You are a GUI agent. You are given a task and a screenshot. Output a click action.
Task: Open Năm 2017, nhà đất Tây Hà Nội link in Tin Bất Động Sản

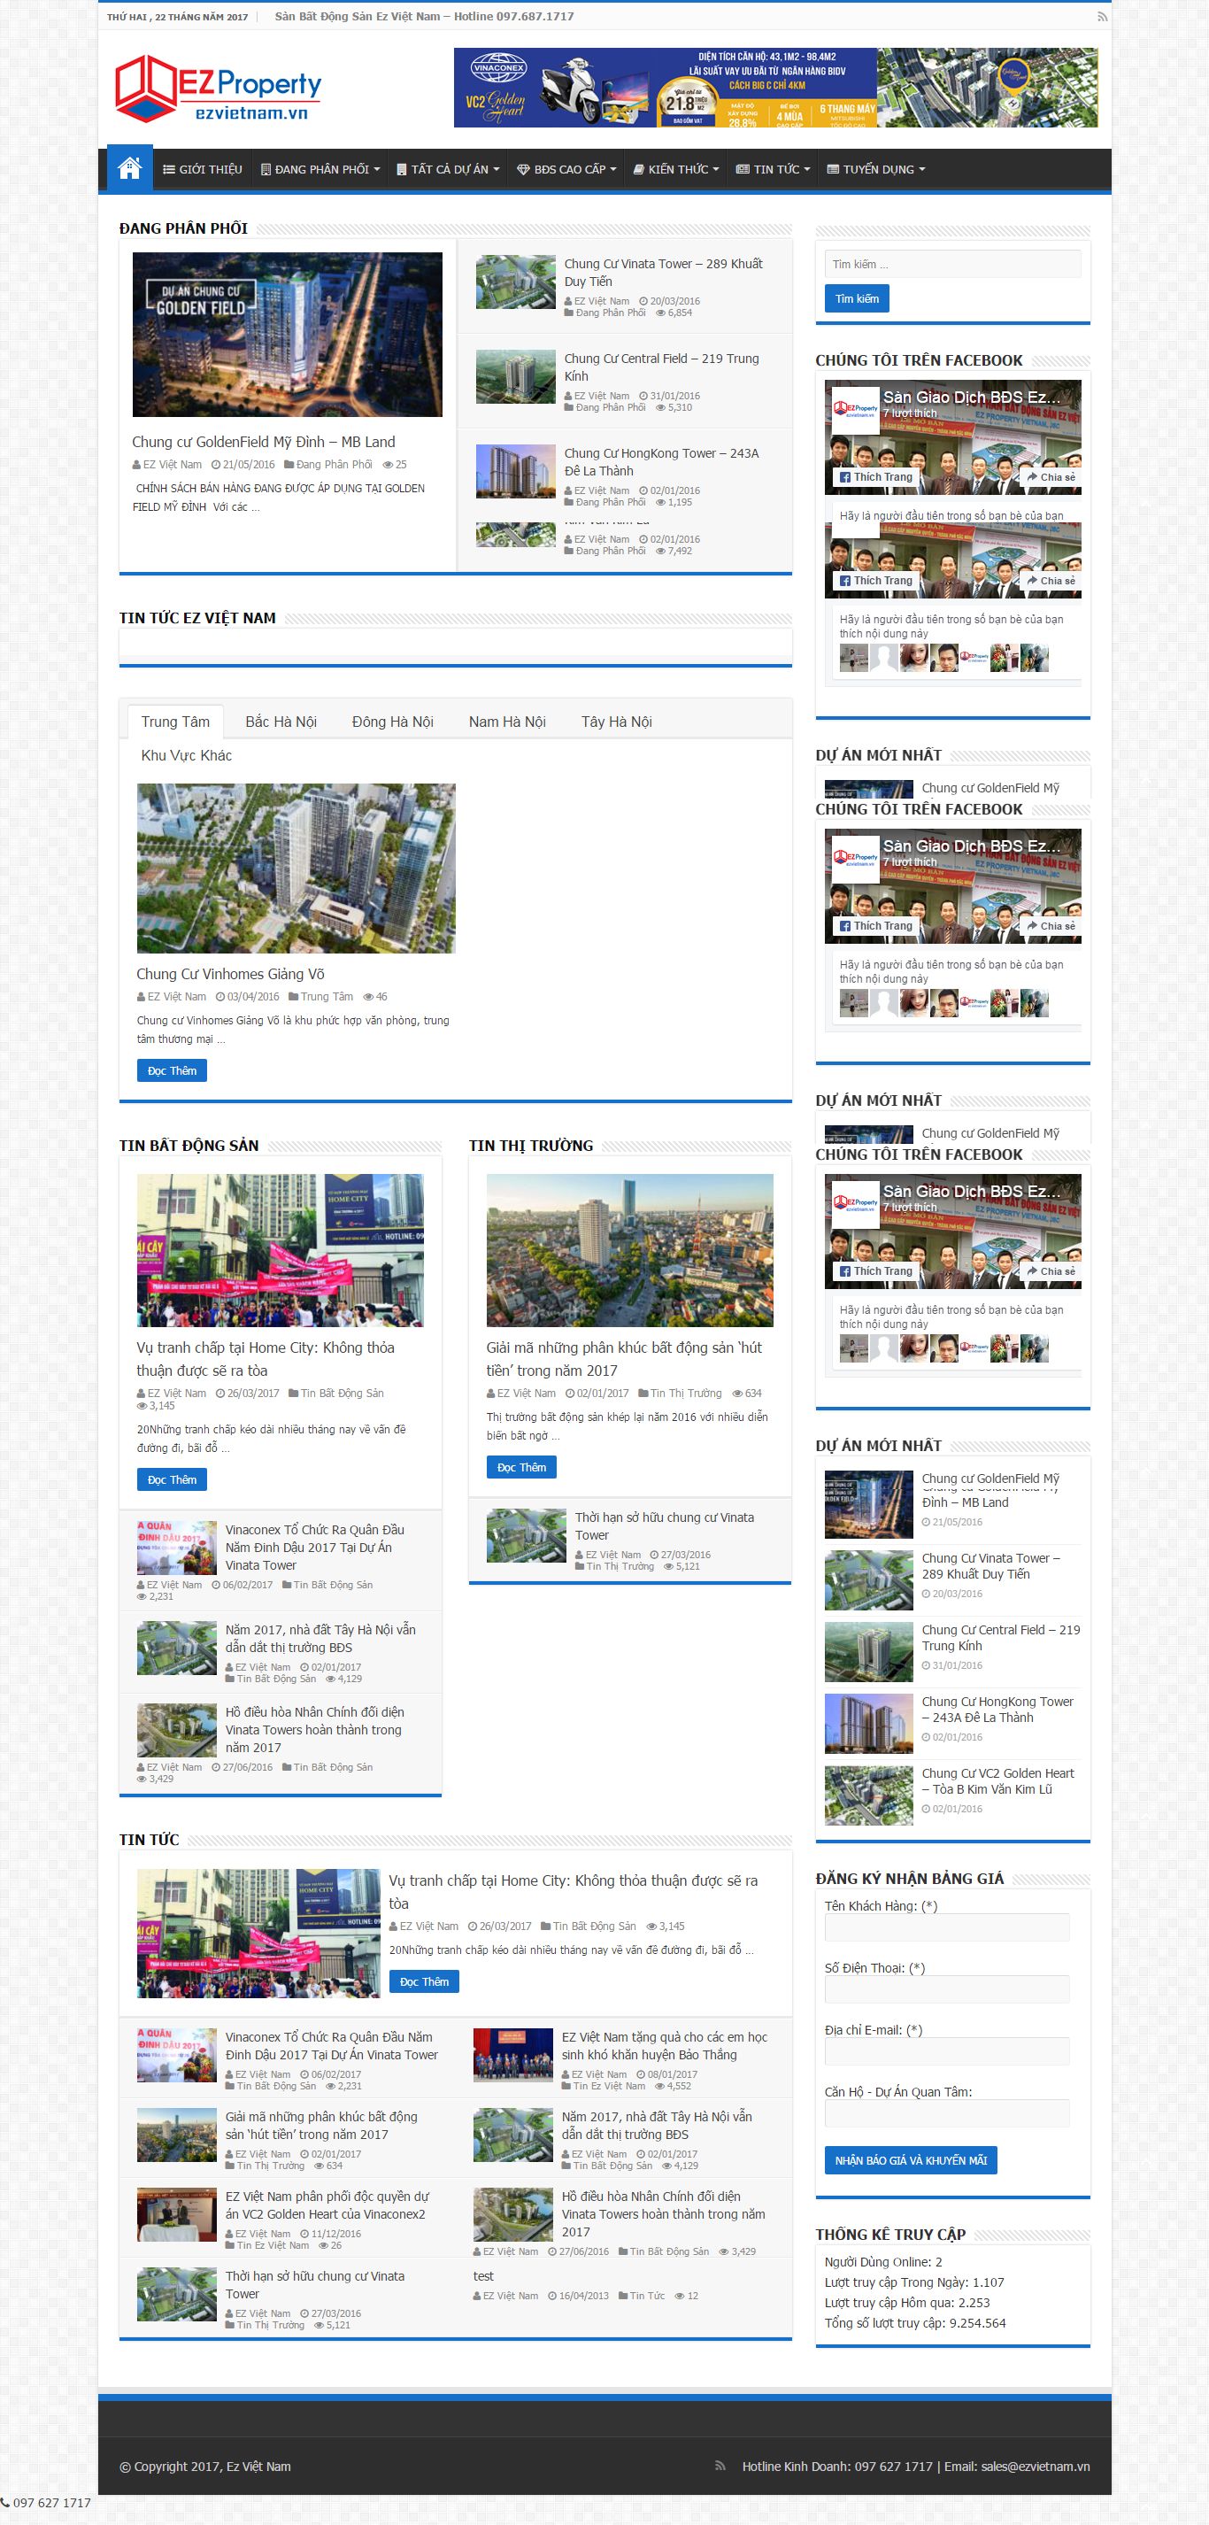click(x=320, y=1638)
